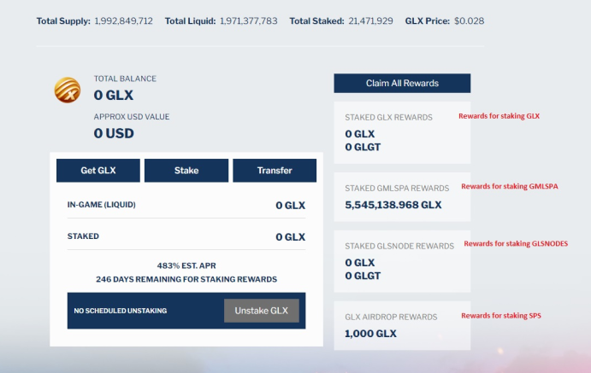Select the 0 GLX total balance amount
The height and width of the screenshot is (373, 591).
pyautogui.click(x=114, y=95)
